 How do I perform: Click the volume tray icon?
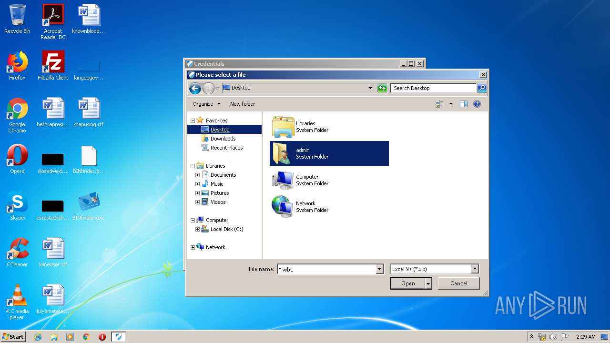point(553,337)
